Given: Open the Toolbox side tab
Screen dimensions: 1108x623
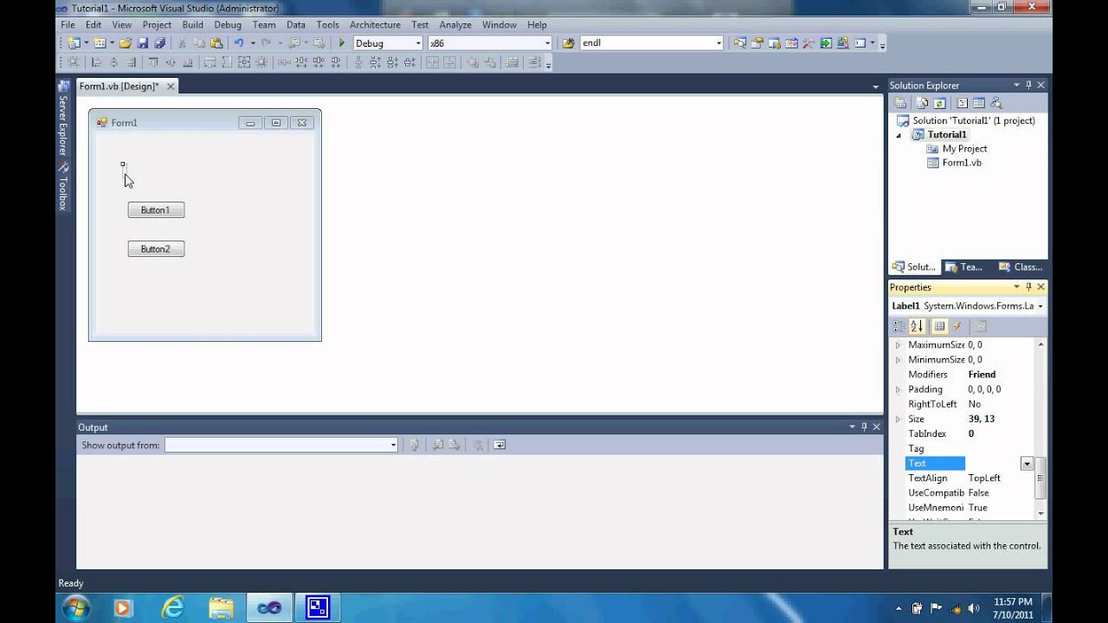Looking at the screenshot, I should (x=62, y=188).
